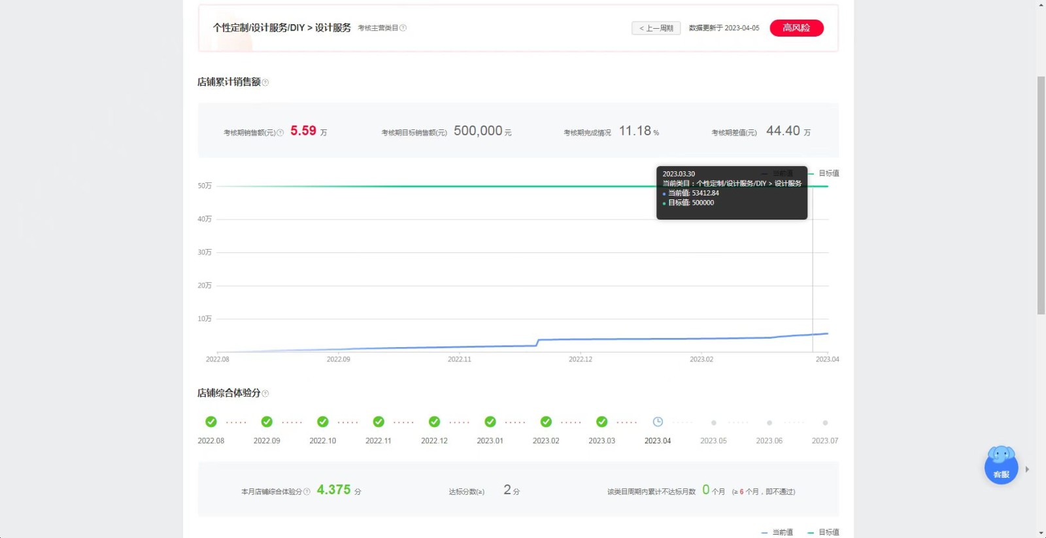Click the 11.18 % completion value
1046x538 pixels.
(x=639, y=131)
